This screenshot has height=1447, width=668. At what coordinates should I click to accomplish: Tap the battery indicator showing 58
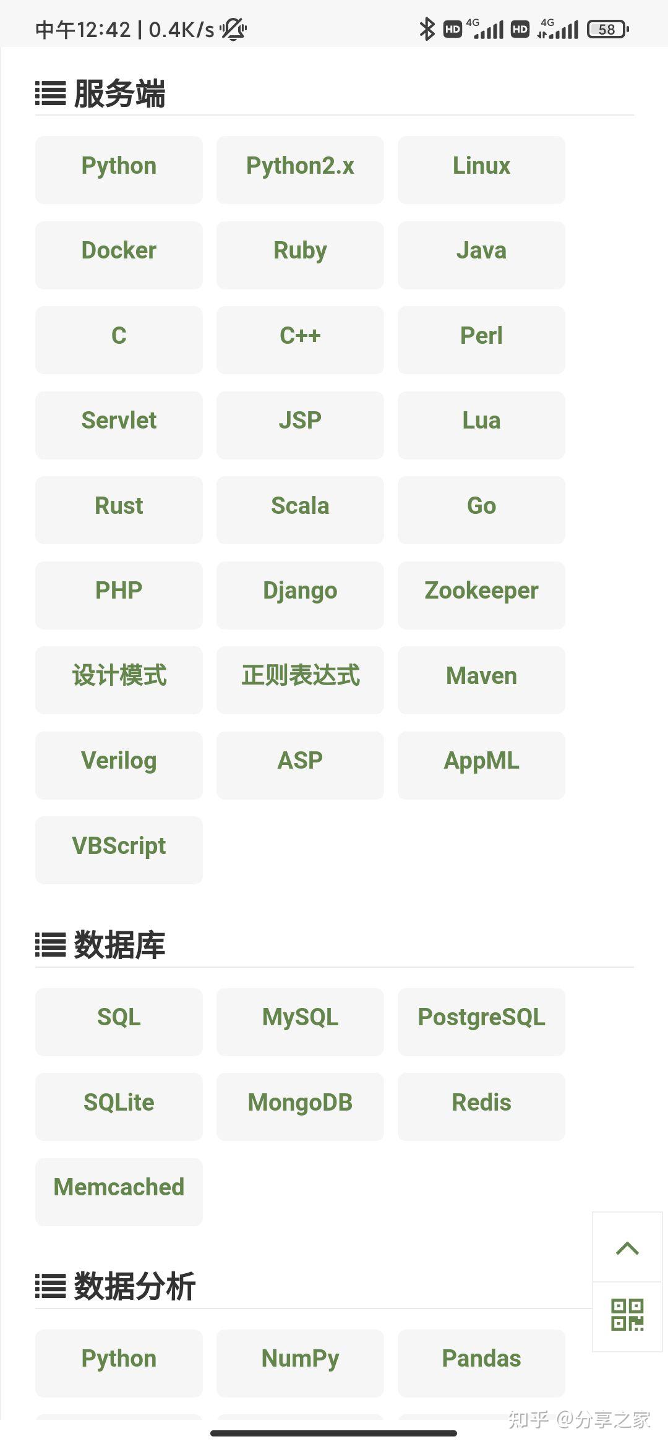click(607, 29)
